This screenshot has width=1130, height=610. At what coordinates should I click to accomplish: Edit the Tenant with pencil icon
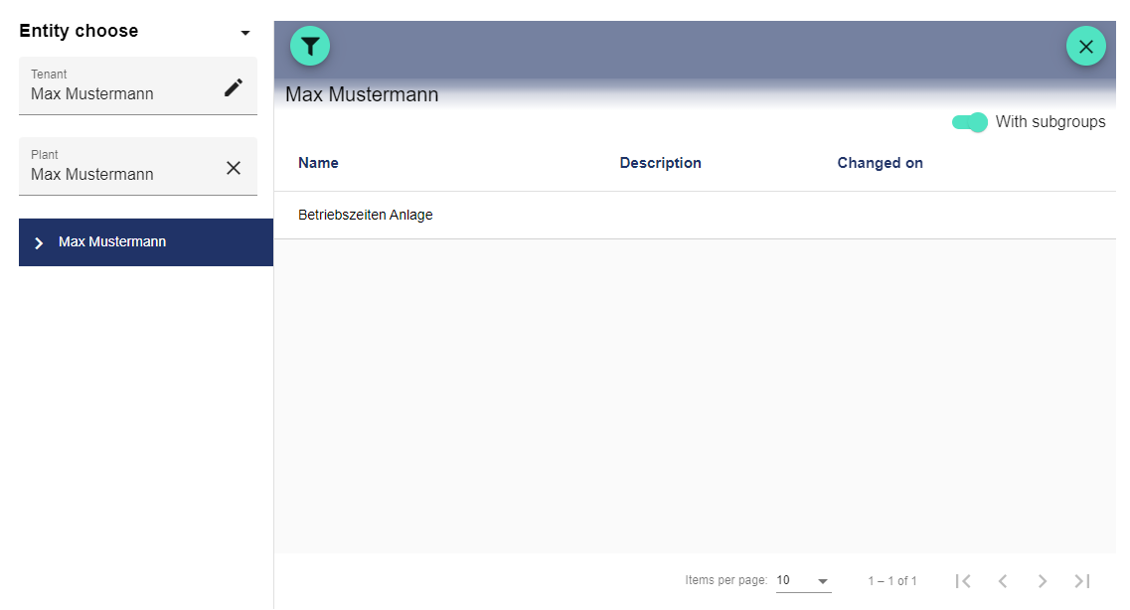tap(234, 87)
